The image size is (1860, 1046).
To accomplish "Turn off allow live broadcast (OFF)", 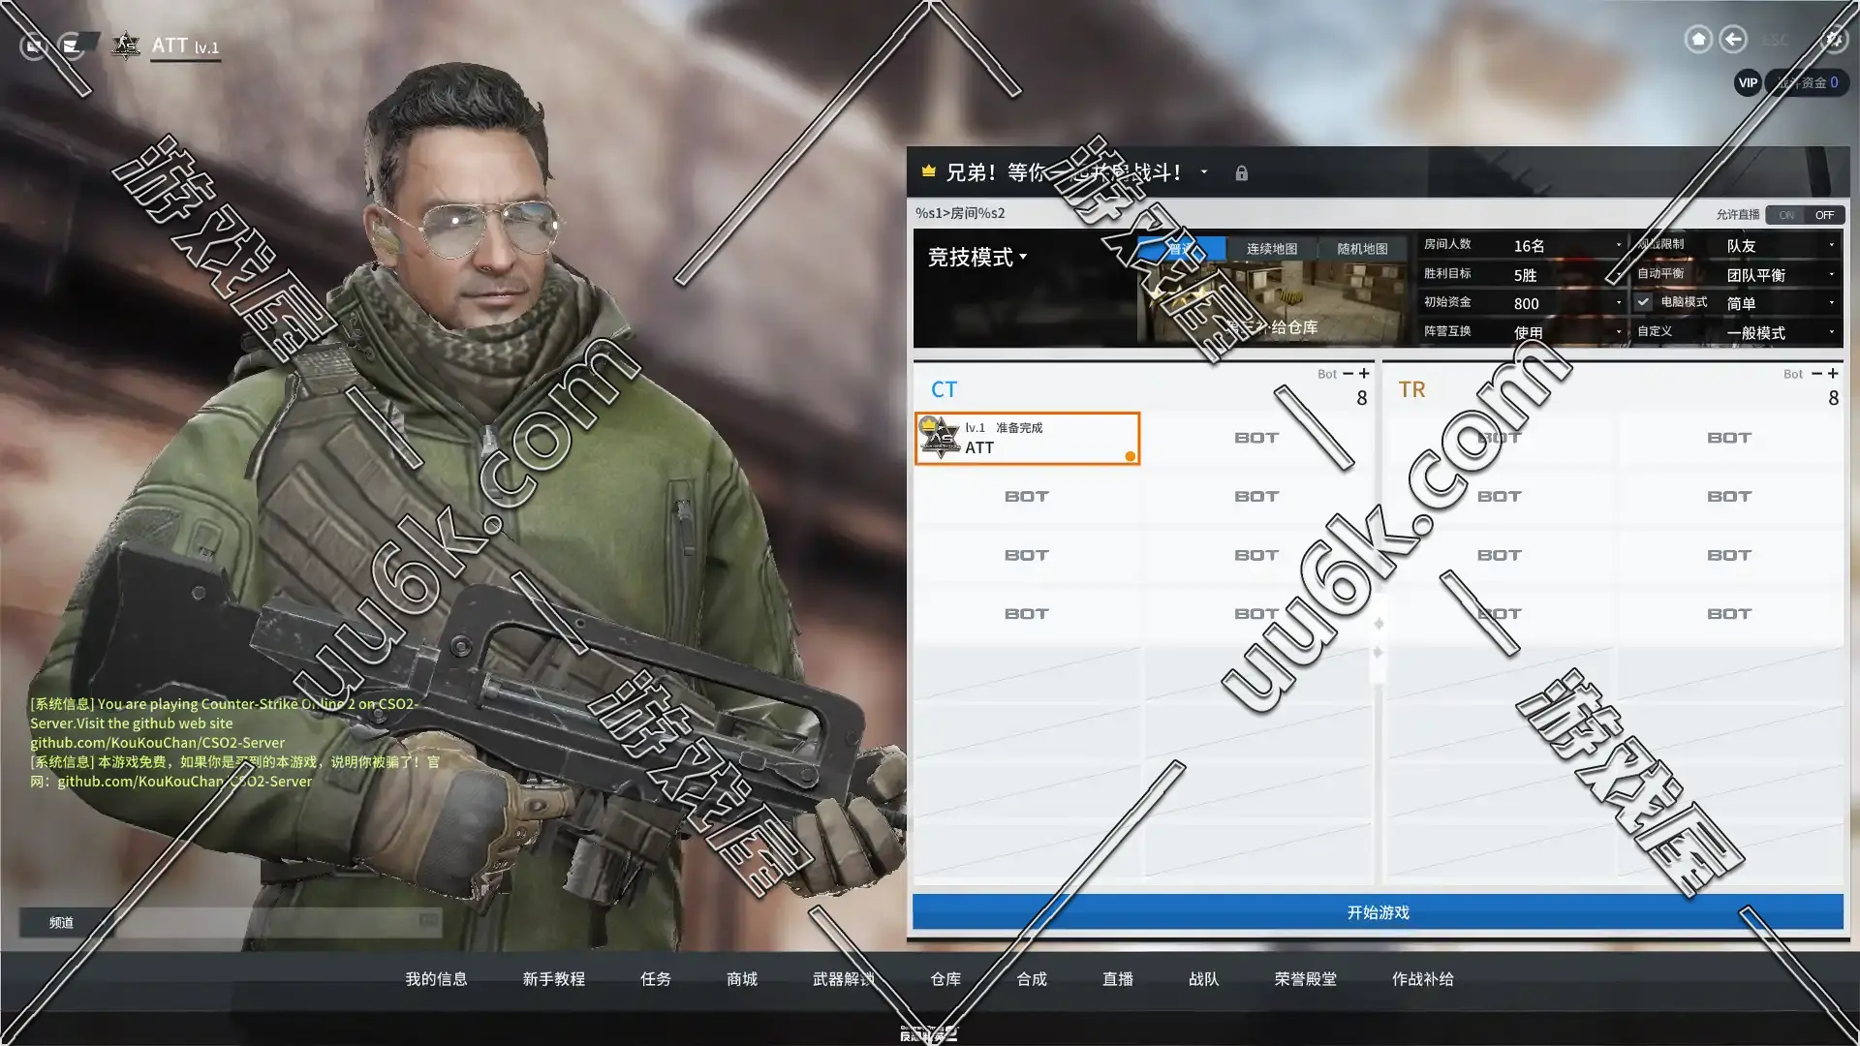I will 1824,215.
